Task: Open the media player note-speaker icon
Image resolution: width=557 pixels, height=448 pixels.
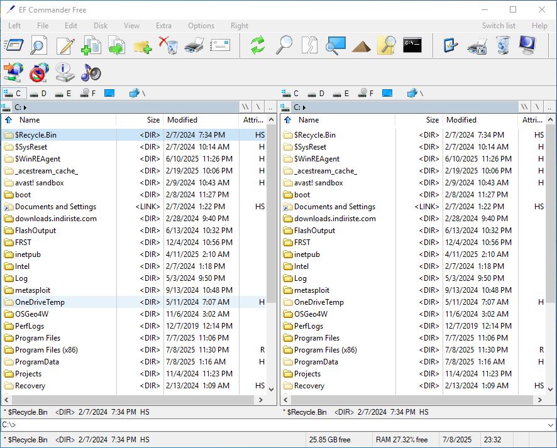Action: pyautogui.click(x=91, y=72)
